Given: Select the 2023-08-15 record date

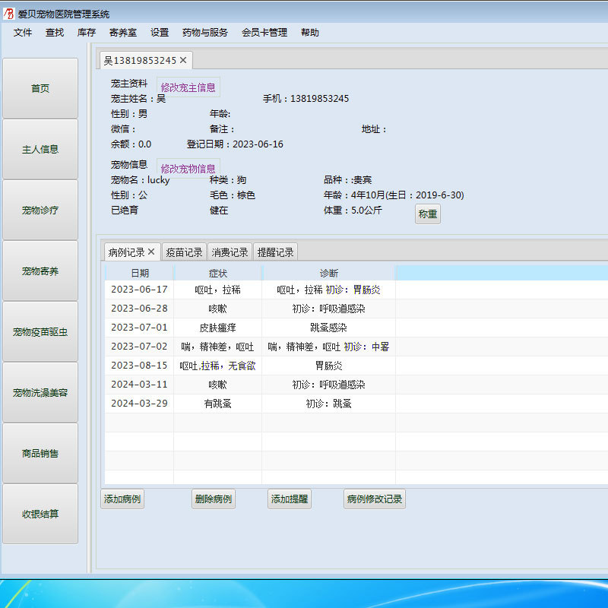Looking at the screenshot, I should pos(139,366).
